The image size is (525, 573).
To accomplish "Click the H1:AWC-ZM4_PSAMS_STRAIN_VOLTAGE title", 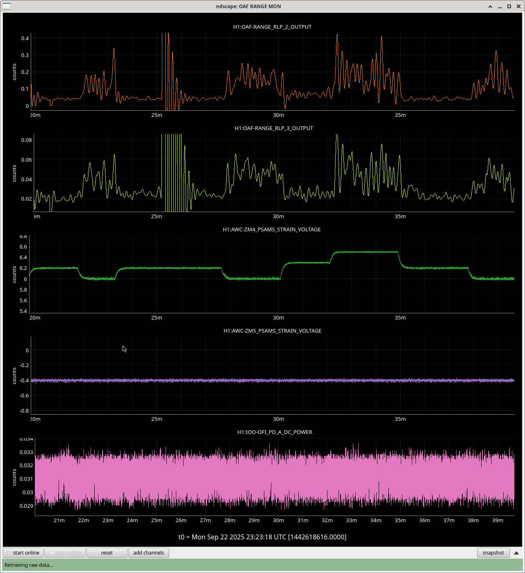I will click(271, 230).
